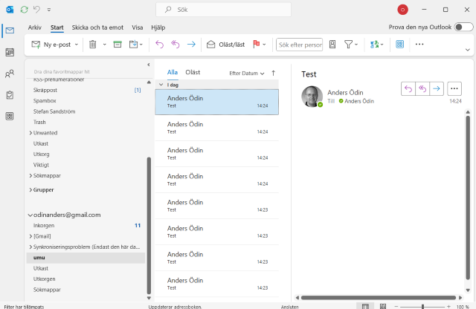The width and height of the screenshot is (476, 309).
Task: Select the umu folder
Action: (86, 258)
